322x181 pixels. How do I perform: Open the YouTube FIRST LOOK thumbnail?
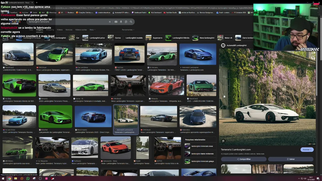[x=130, y=54]
